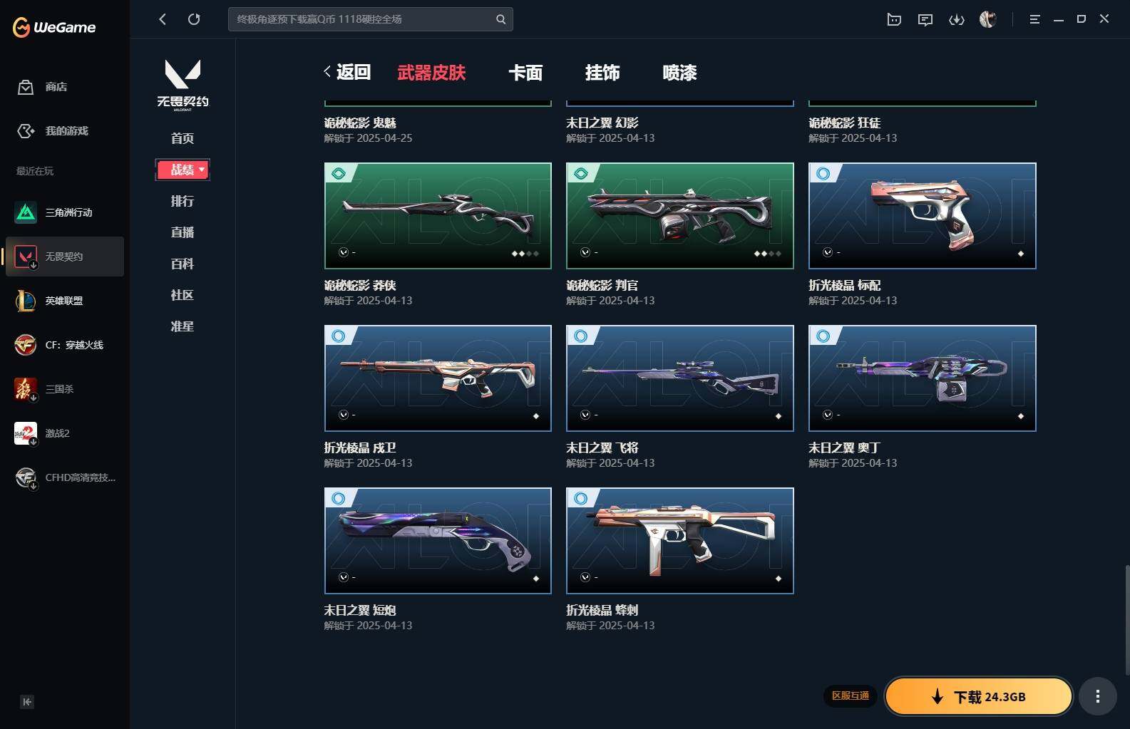This screenshot has width=1130, height=729.
Task: Click the 无畏契约 Valorant logo
Action: pos(183,85)
